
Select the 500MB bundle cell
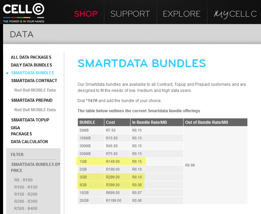pyautogui.click(x=91, y=154)
